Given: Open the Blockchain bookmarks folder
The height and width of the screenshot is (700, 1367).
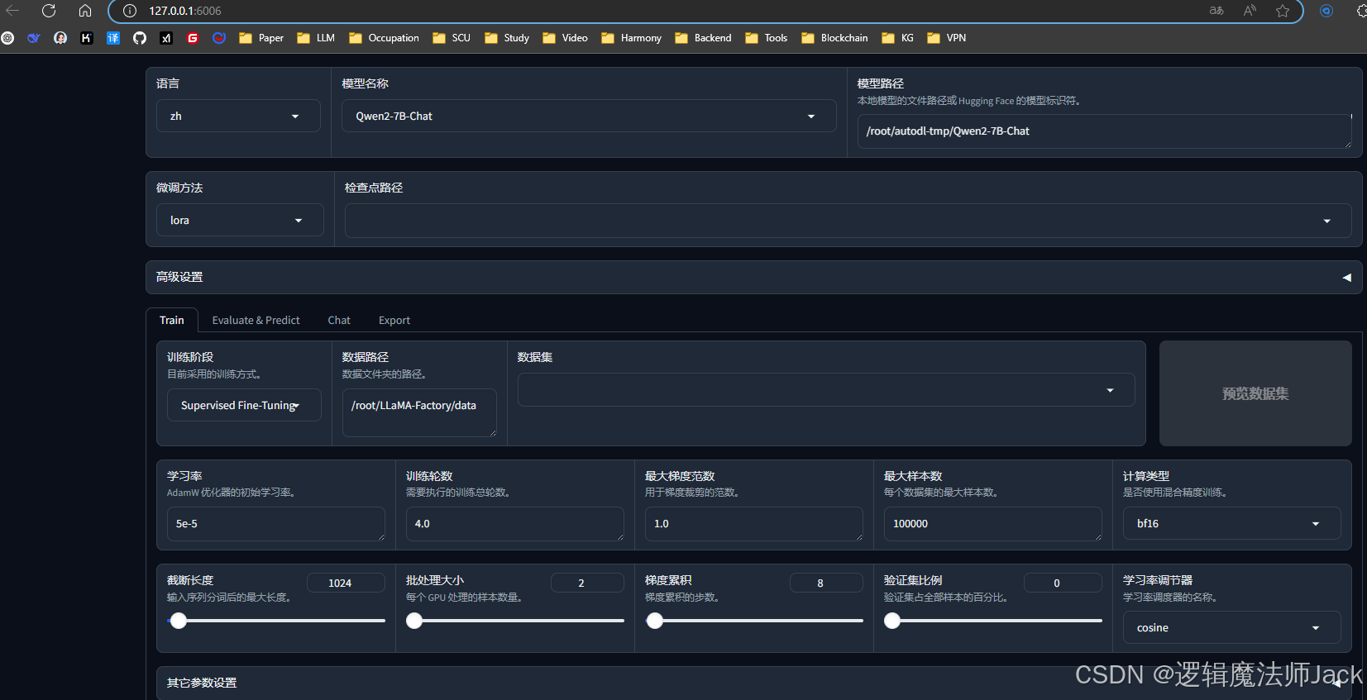Looking at the screenshot, I should pos(834,38).
